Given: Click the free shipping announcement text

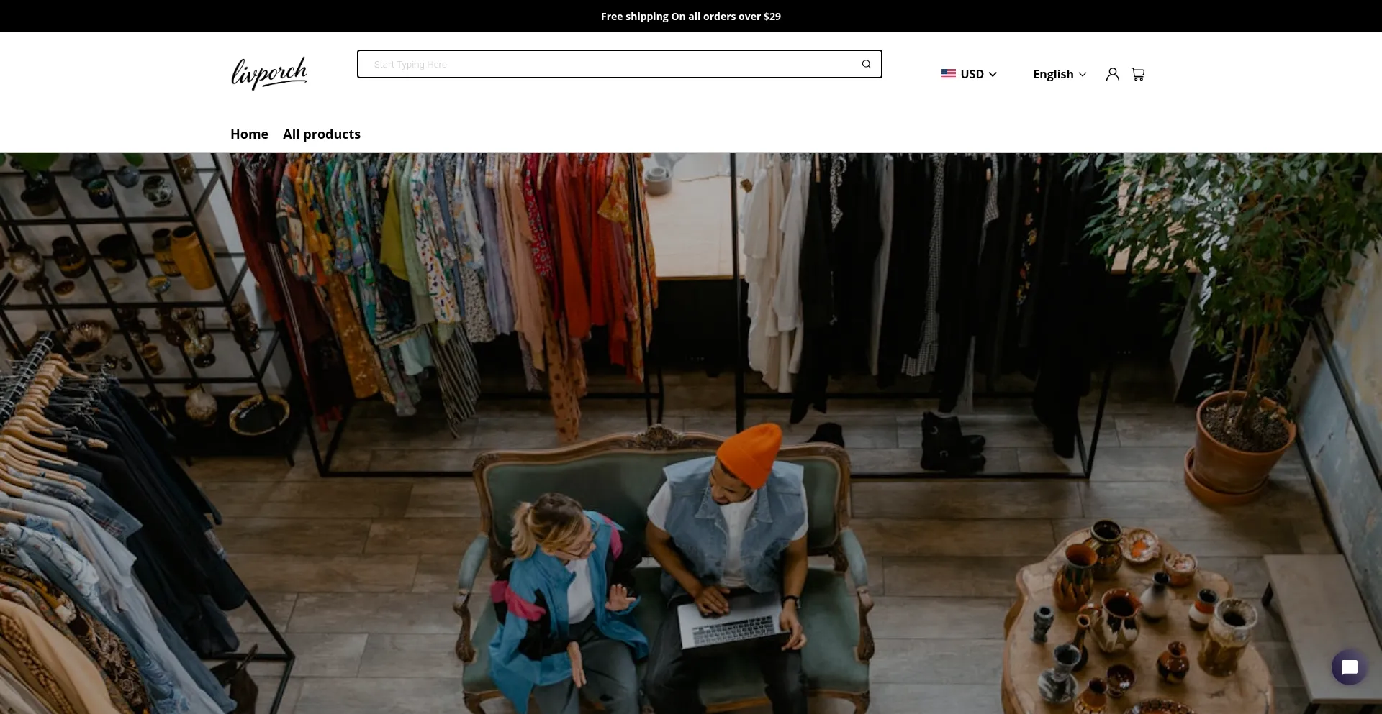Looking at the screenshot, I should pyautogui.click(x=690, y=16).
